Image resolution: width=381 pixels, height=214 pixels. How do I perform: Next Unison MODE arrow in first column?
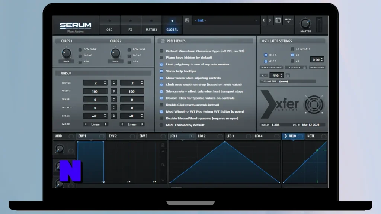pos(106,124)
